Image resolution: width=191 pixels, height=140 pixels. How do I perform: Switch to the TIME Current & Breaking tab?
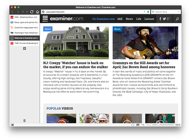pos(25,43)
